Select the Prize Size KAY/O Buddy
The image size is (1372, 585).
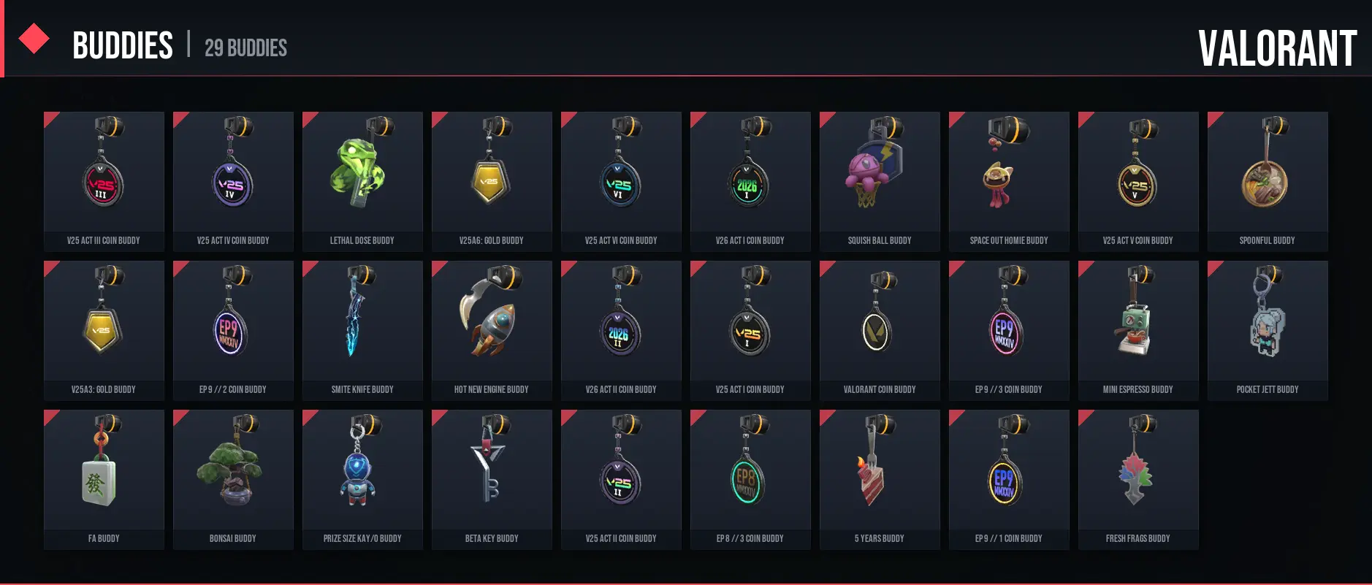coord(362,479)
